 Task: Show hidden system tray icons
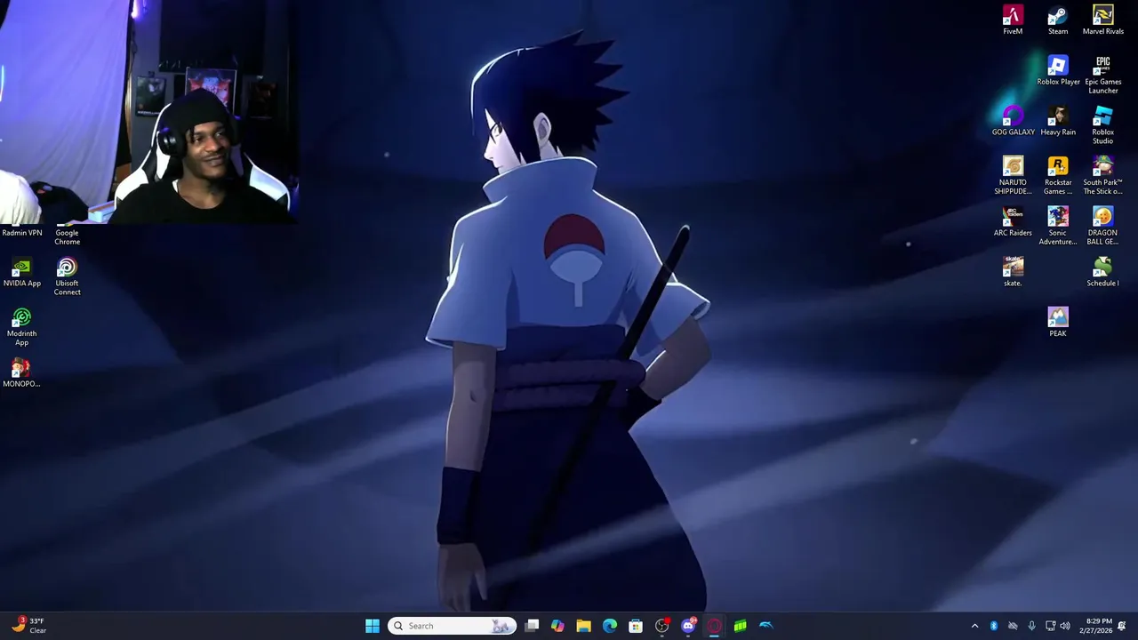pyautogui.click(x=974, y=626)
